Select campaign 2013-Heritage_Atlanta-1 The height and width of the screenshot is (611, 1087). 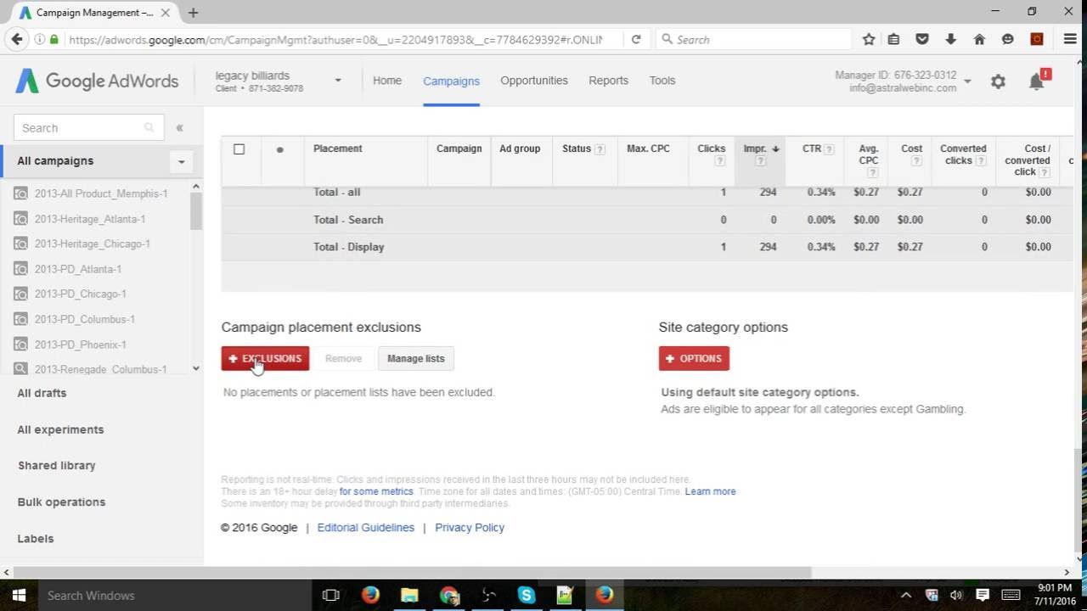tap(90, 219)
